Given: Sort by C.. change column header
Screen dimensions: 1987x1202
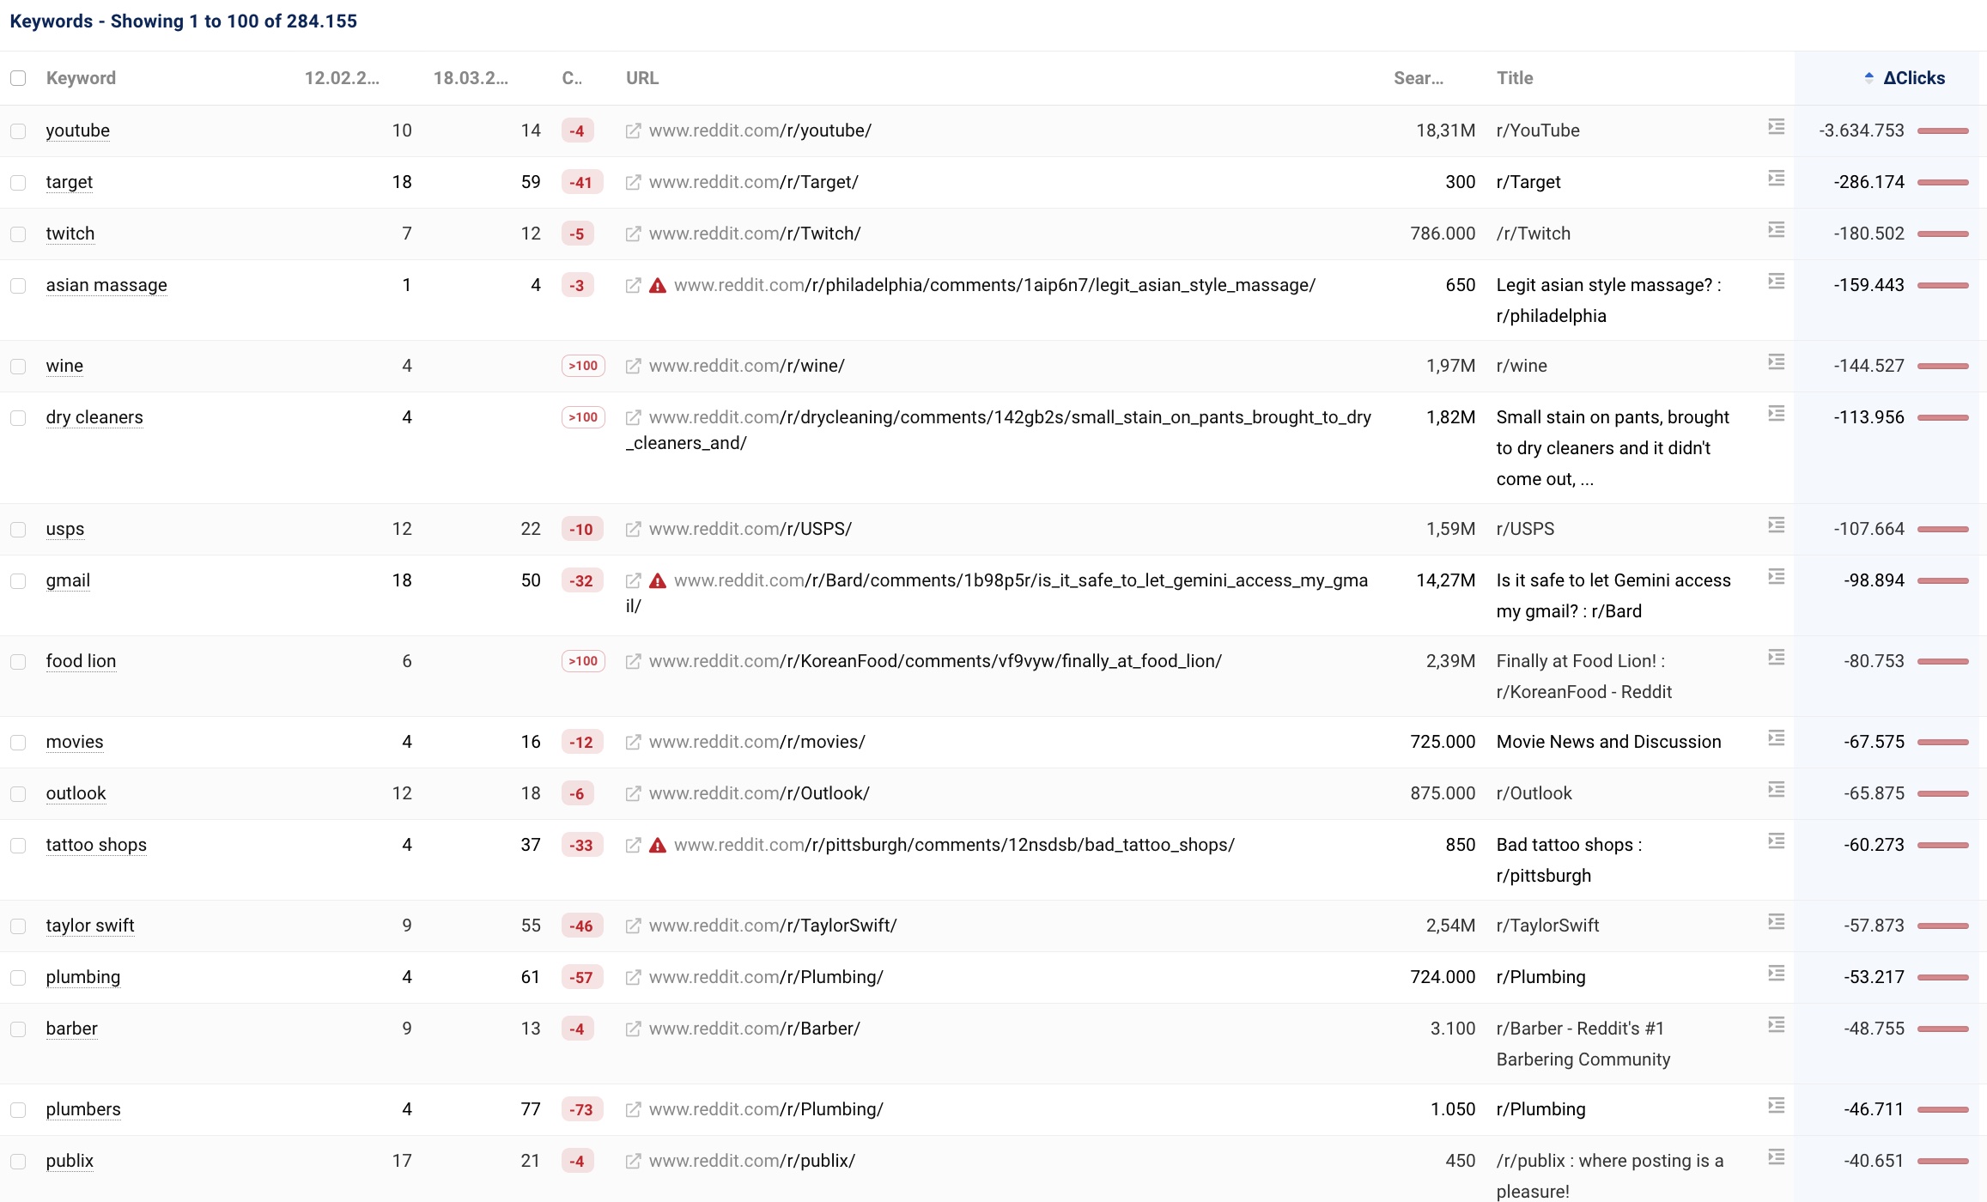Looking at the screenshot, I should (572, 78).
